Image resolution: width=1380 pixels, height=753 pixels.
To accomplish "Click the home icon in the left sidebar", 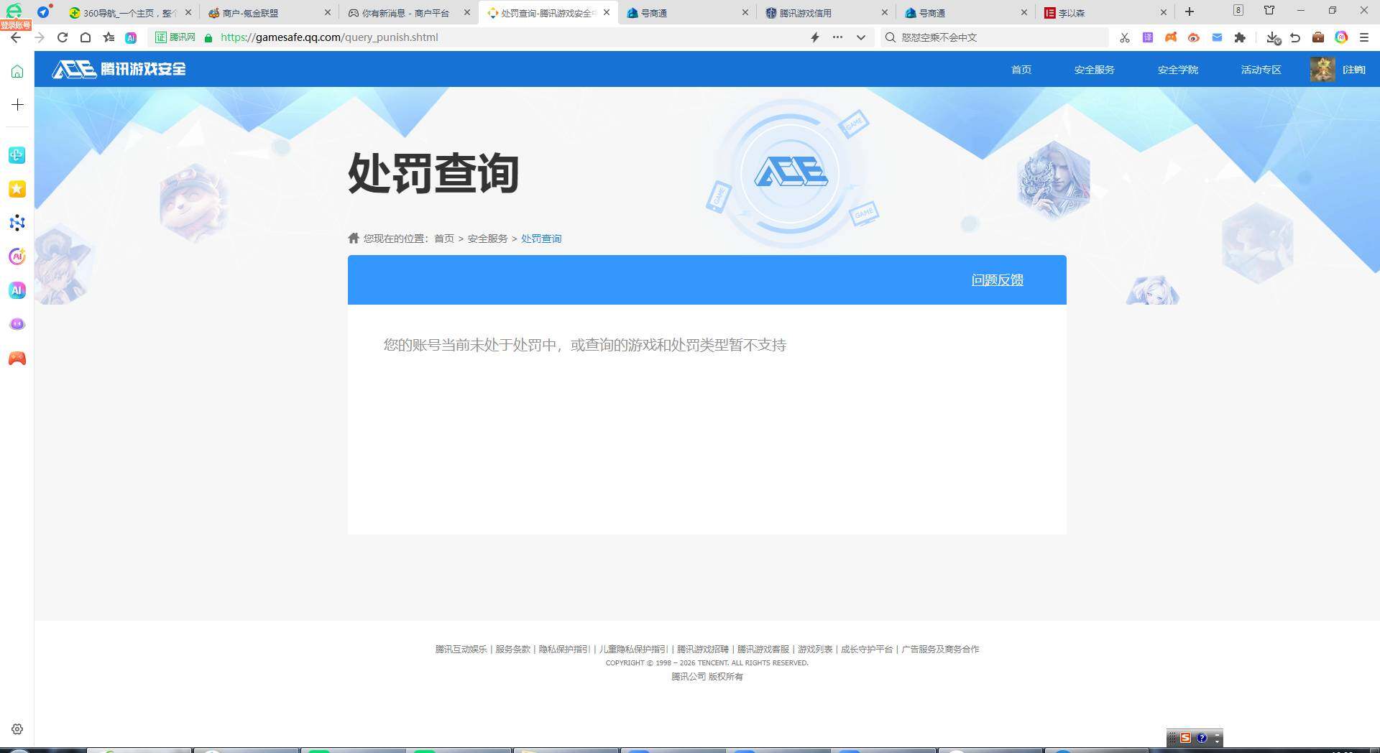I will [17, 71].
